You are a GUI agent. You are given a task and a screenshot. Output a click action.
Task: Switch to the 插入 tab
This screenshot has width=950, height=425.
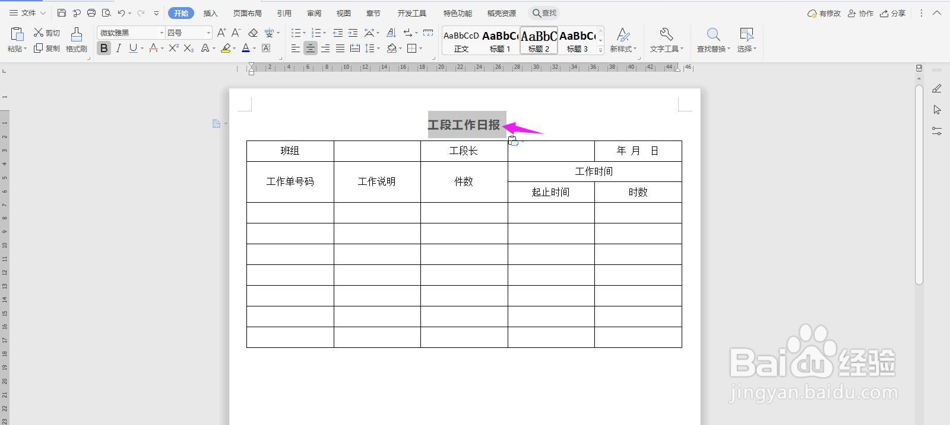210,13
